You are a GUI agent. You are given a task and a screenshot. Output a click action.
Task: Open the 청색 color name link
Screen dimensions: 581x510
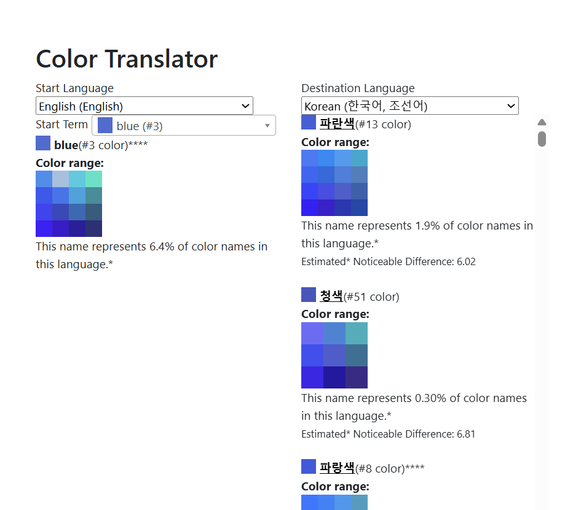pyautogui.click(x=331, y=296)
